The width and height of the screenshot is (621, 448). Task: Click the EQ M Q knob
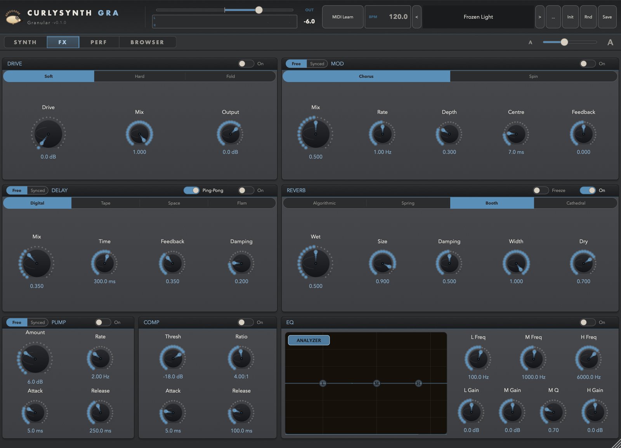point(553,412)
